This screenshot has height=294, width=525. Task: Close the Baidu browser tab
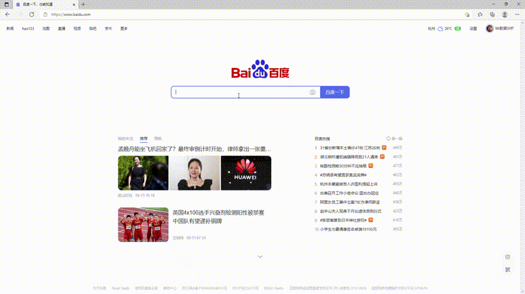point(74,4)
